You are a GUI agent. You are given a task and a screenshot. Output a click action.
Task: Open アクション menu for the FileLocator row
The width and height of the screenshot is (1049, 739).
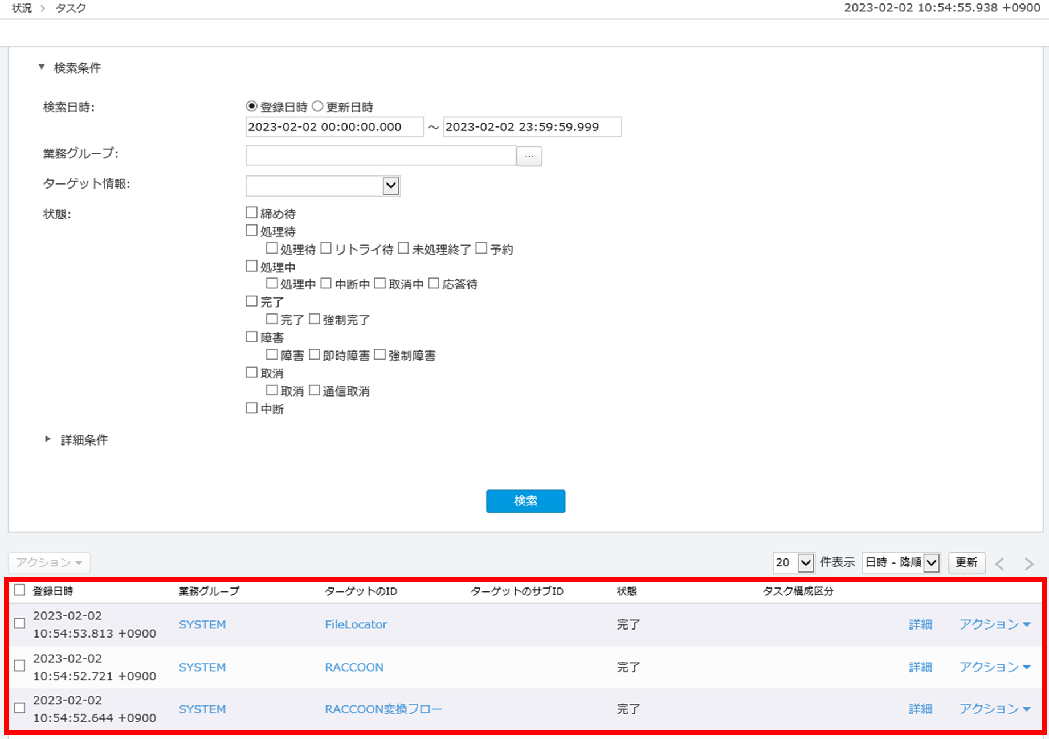tap(995, 624)
